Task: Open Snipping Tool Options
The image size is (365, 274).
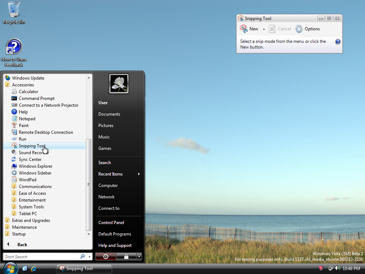Action: click(308, 29)
